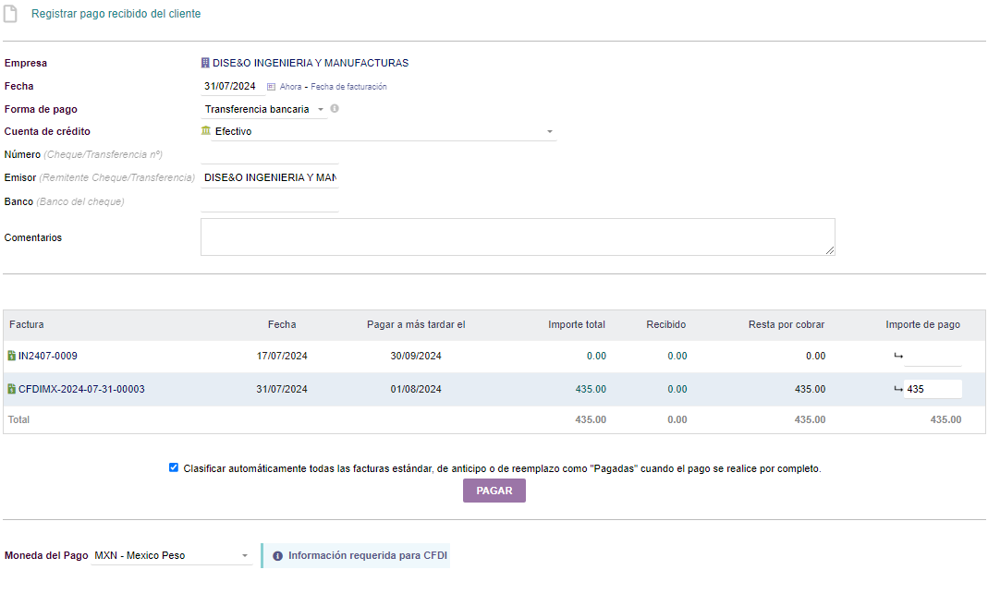
Task: Click the Ahora link to set the current date
Action: point(290,87)
